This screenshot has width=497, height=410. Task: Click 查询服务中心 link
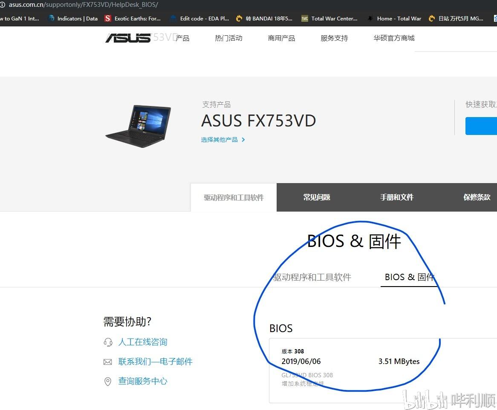[143, 381]
